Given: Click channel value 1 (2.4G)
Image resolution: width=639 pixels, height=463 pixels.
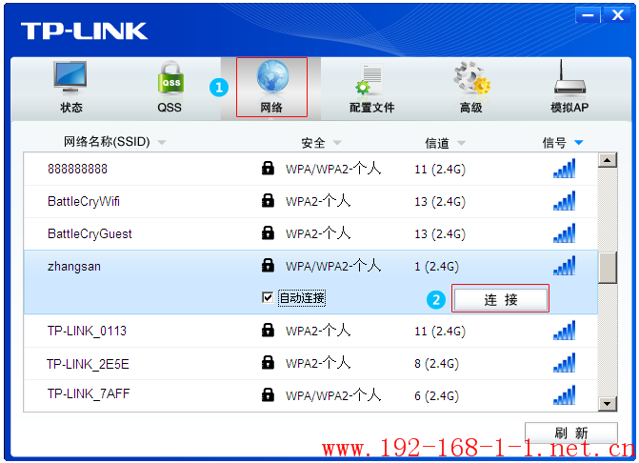Looking at the screenshot, I should pos(436,267).
